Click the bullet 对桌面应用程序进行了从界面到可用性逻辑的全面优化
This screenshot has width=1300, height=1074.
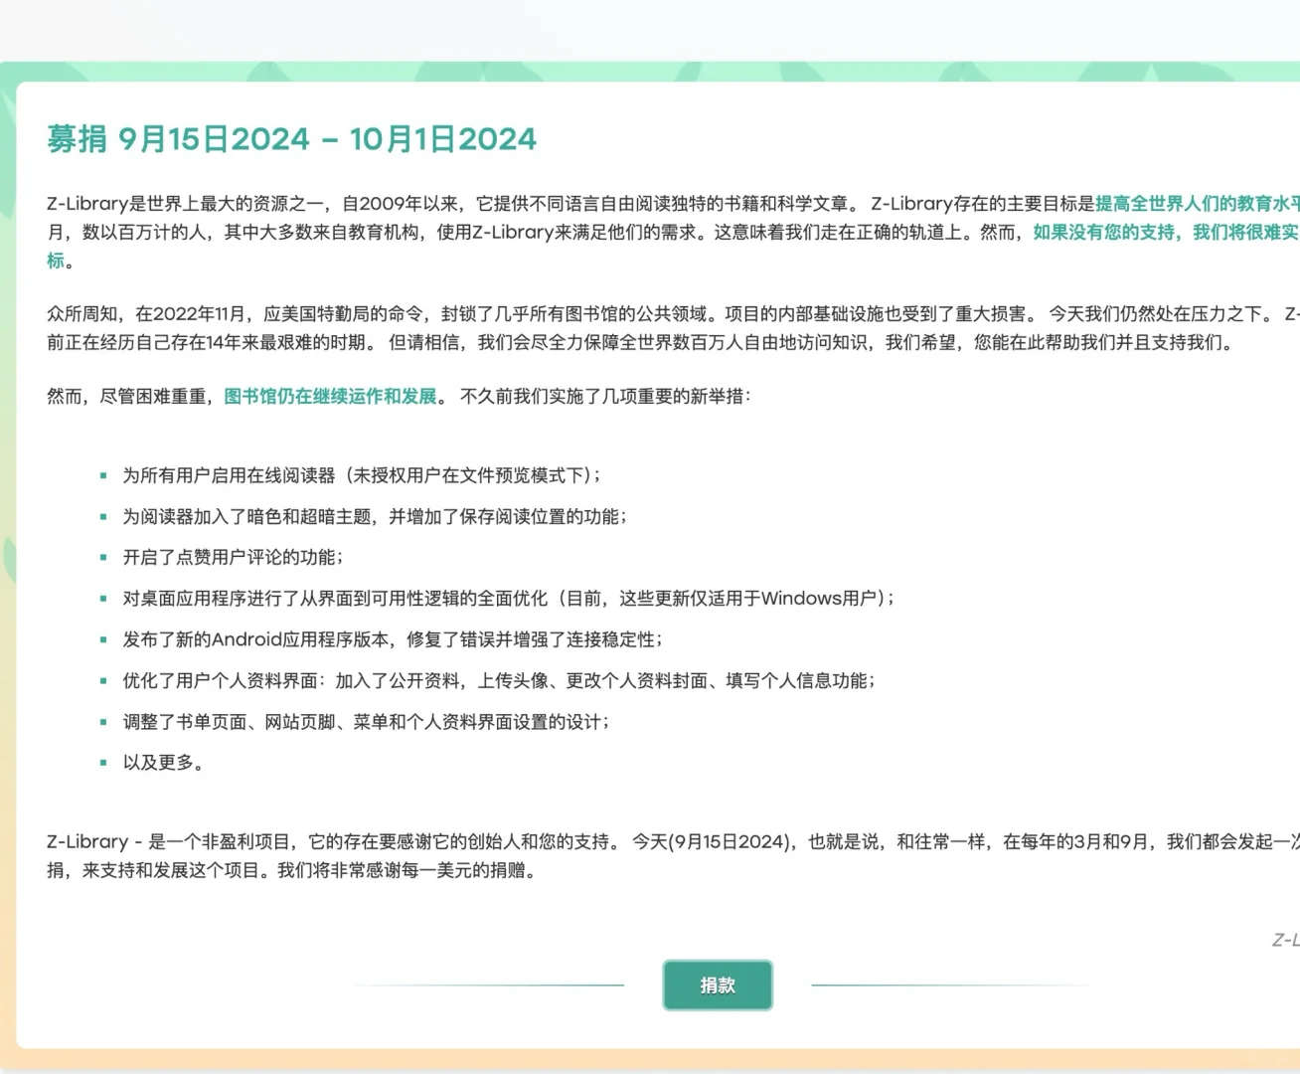[x=509, y=598]
